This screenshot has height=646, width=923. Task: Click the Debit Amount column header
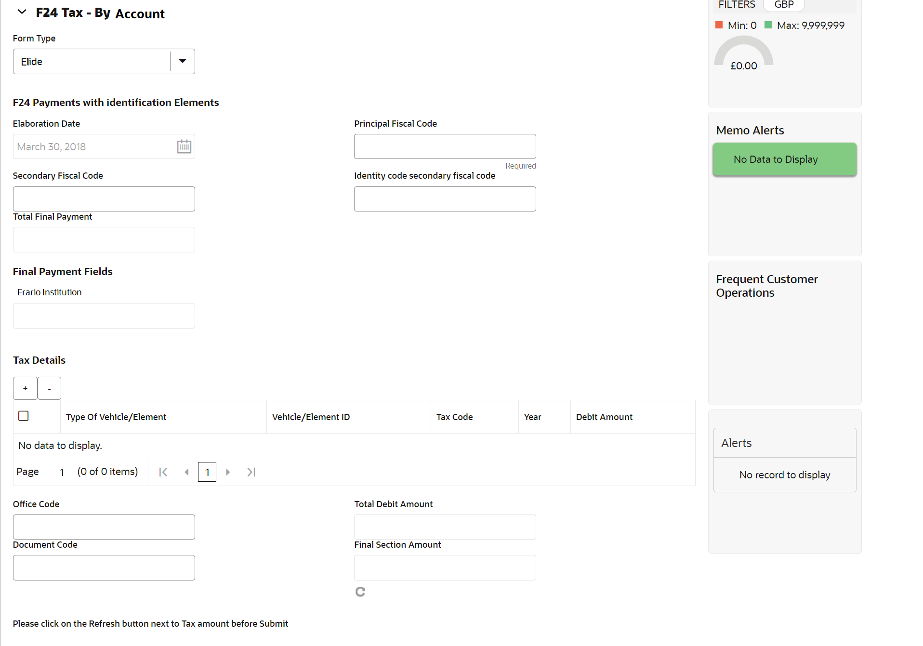point(604,417)
